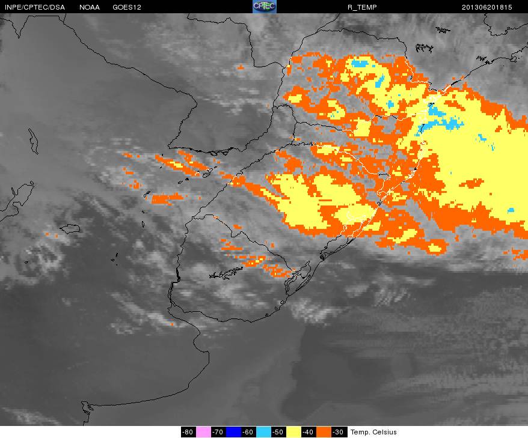This screenshot has height=438, width=528.
Task: Click the pink legend swatch after -80
Action: coord(203,432)
